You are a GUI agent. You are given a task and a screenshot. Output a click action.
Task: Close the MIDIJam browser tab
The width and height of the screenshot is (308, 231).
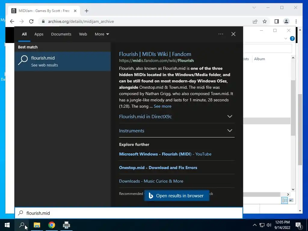(x=75, y=11)
